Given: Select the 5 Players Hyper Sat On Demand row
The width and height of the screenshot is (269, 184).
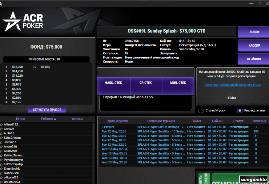Looking at the screenshot, I should pyautogui.click(x=183, y=127).
